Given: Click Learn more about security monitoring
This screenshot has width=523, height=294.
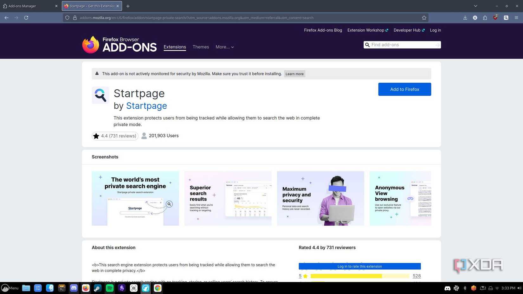Looking at the screenshot, I should 294,74.
